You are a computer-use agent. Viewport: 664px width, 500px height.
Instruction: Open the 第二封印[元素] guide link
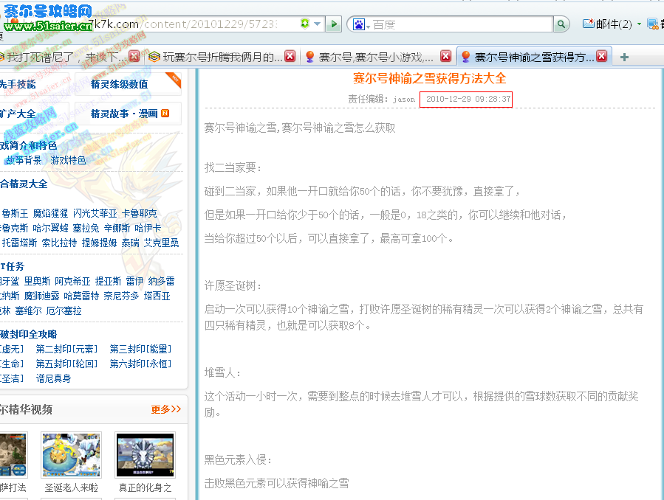pyautogui.click(x=66, y=349)
